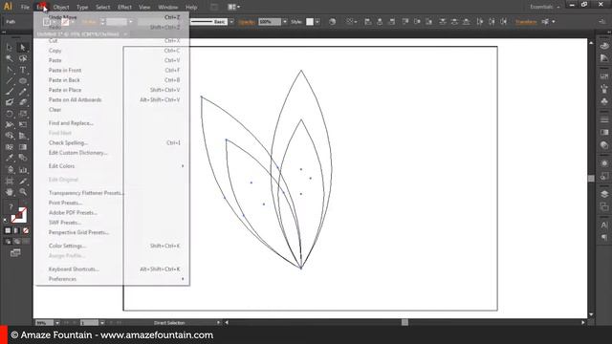Select the Rotate tool

pos(9,114)
